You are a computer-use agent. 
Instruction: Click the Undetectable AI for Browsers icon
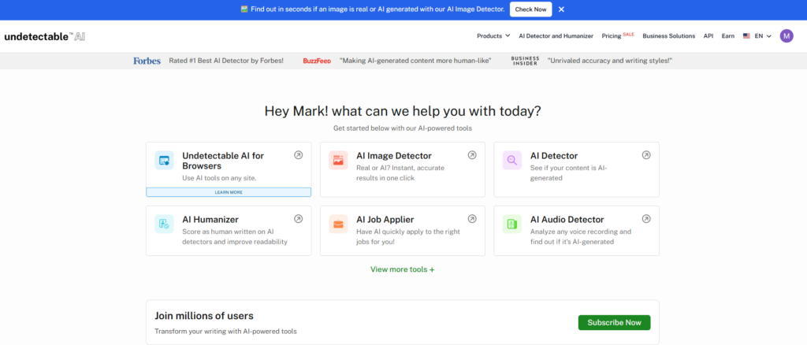(x=164, y=161)
